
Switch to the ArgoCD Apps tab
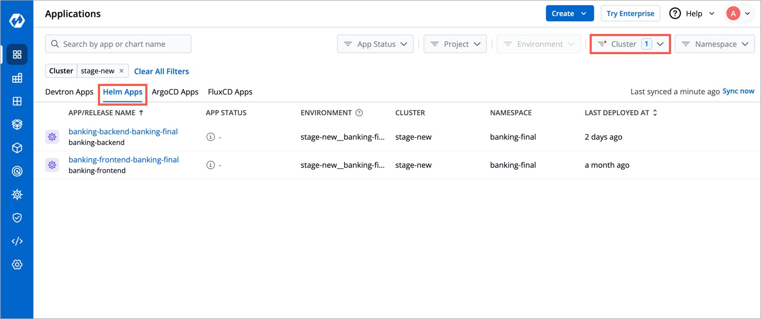click(175, 91)
